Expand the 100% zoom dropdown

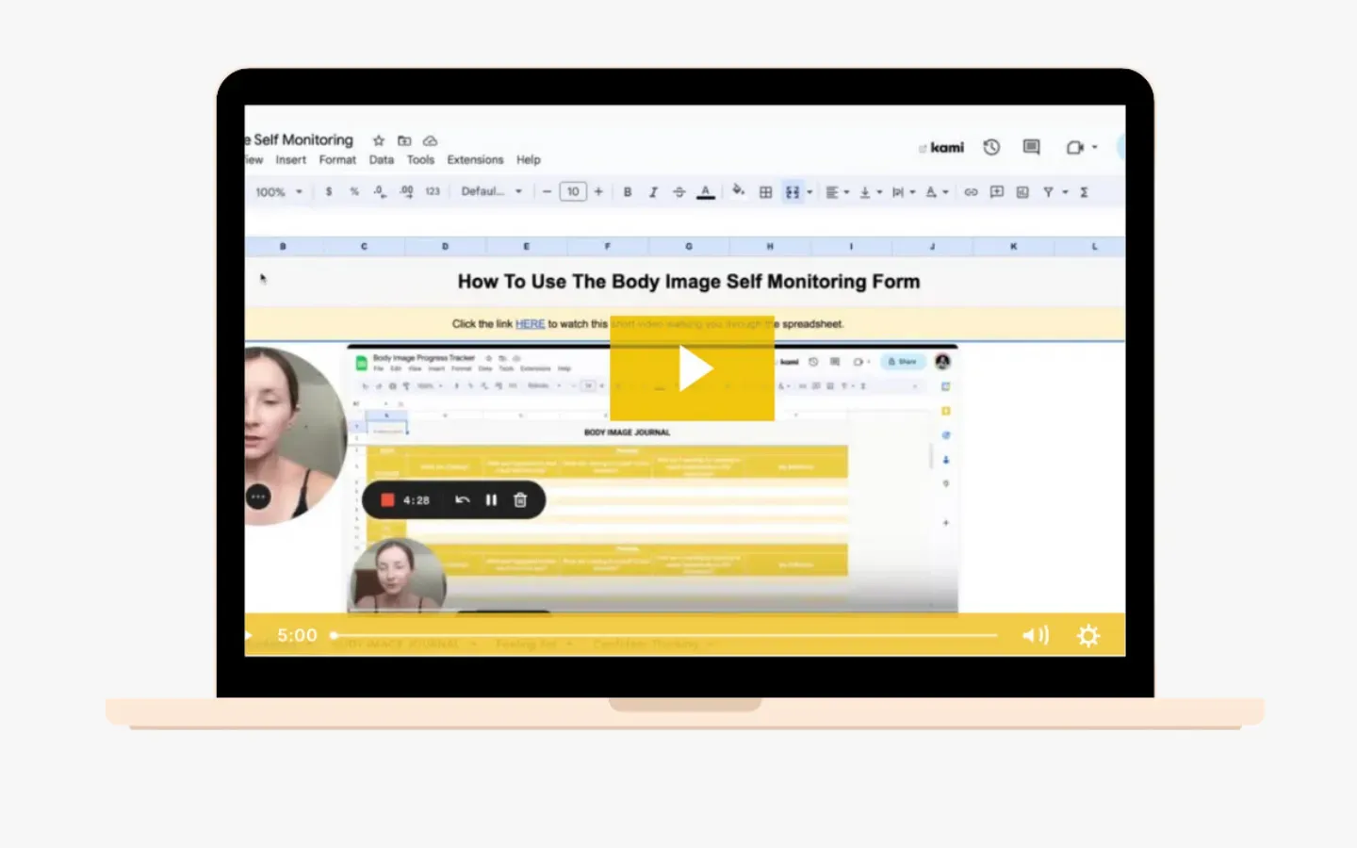(x=279, y=192)
